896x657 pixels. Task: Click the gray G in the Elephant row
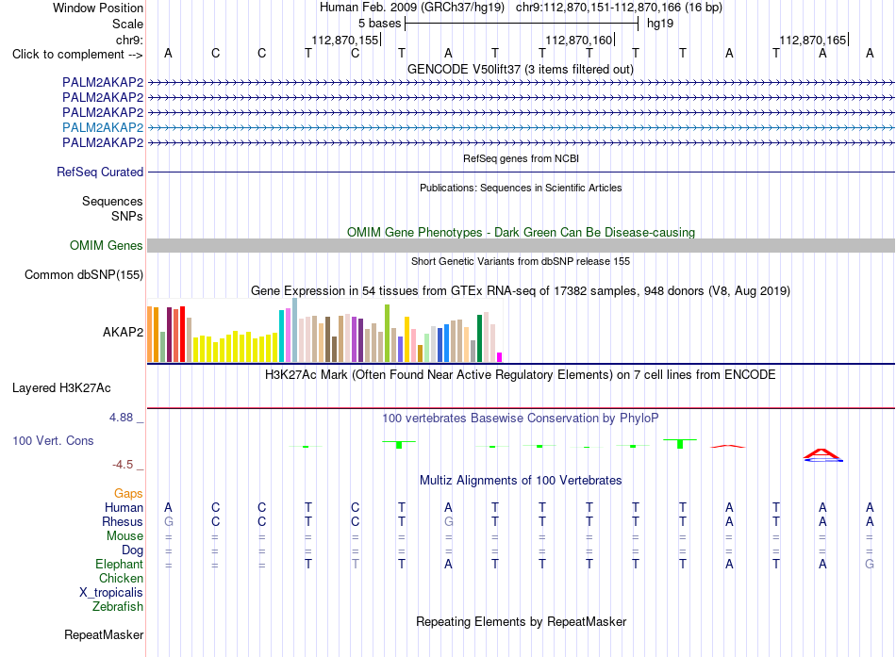click(870, 564)
